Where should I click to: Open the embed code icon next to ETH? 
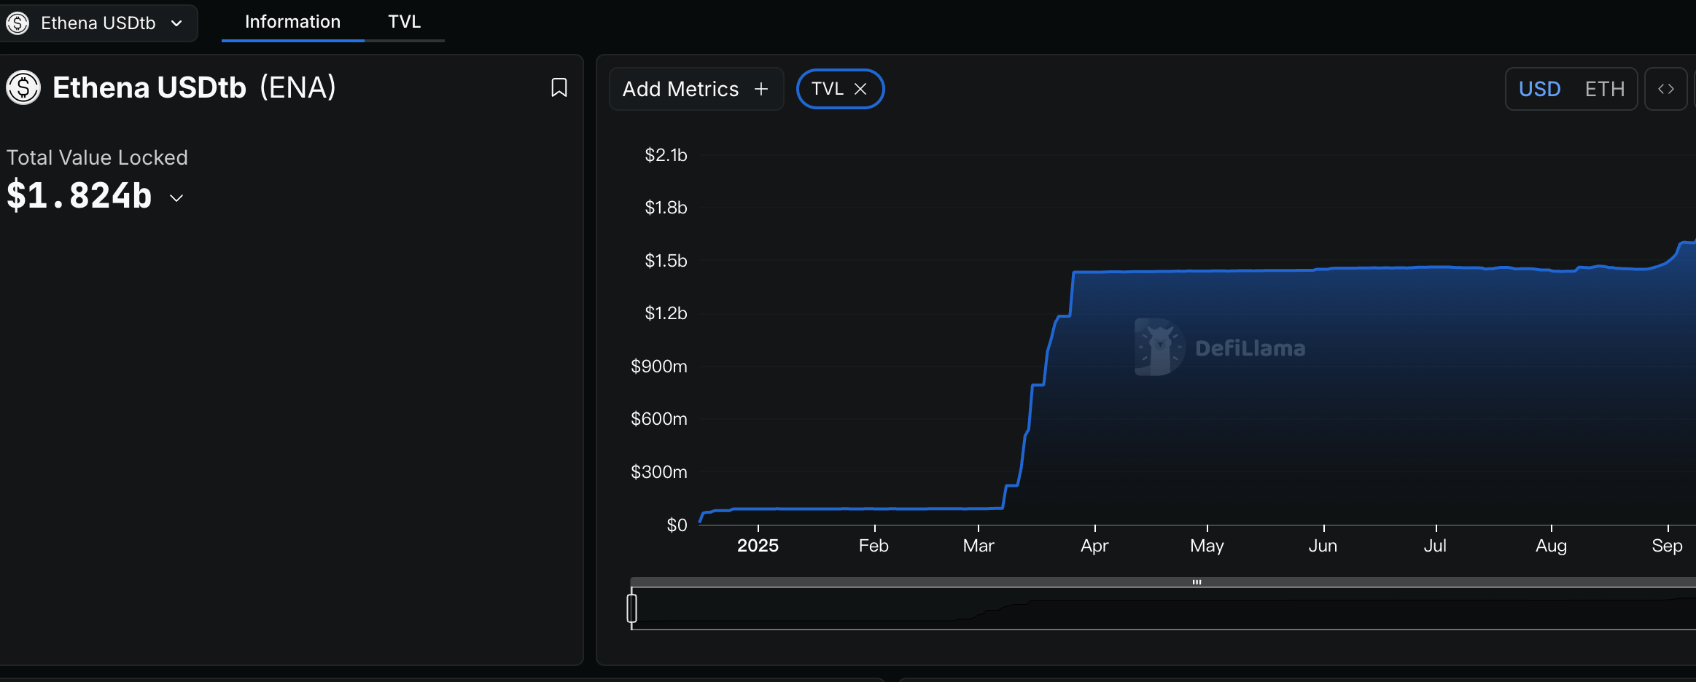1667,88
